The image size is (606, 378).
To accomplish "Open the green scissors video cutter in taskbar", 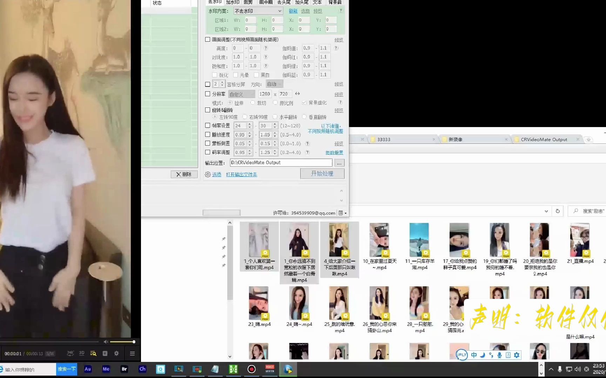I will pos(233,369).
